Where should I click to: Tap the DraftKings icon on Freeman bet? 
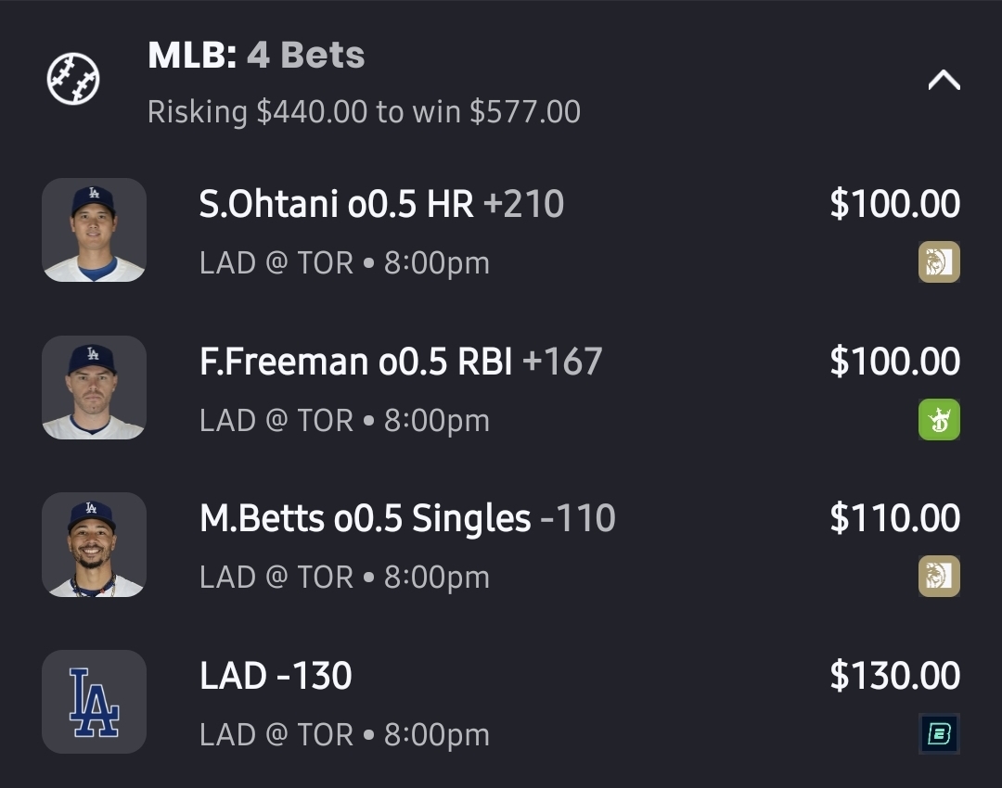click(x=939, y=419)
